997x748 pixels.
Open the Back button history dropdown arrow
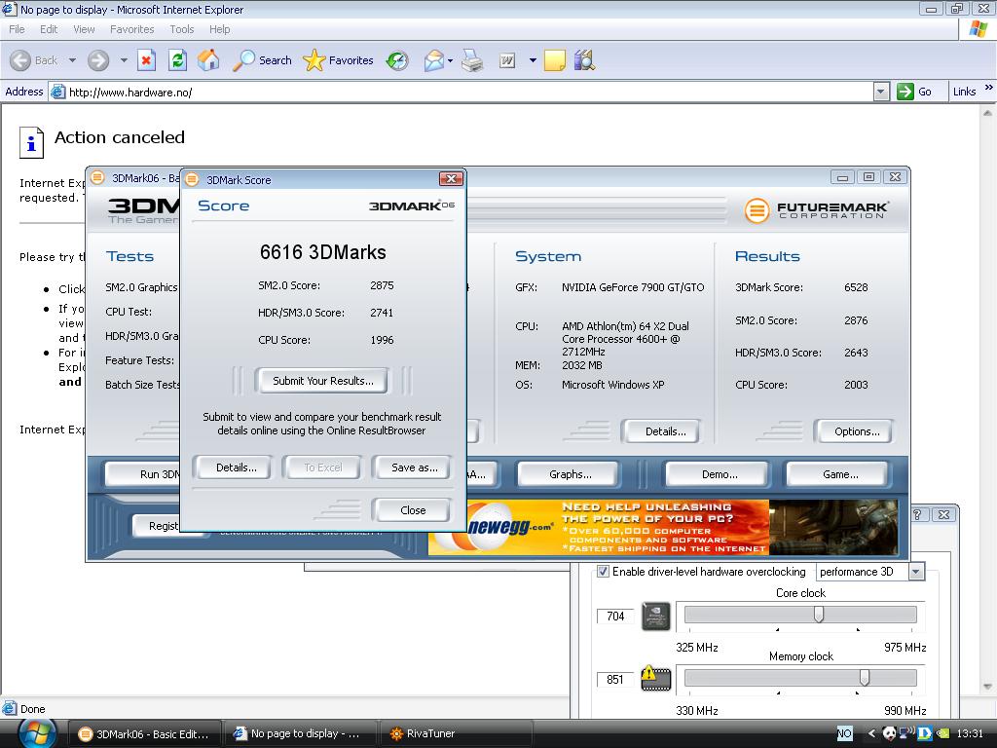tap(72, 60)
